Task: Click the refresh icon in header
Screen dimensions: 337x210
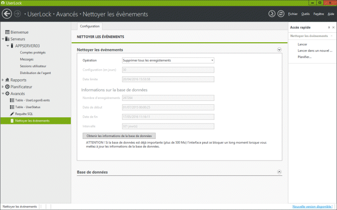Action: (281, 14)
